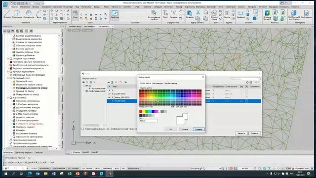Open the Windows Start menu

(5, 174)
